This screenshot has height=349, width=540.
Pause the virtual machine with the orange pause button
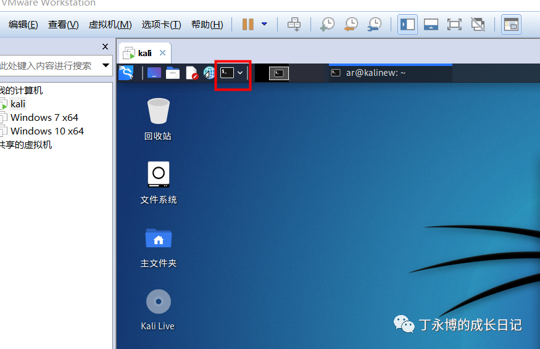248,25
